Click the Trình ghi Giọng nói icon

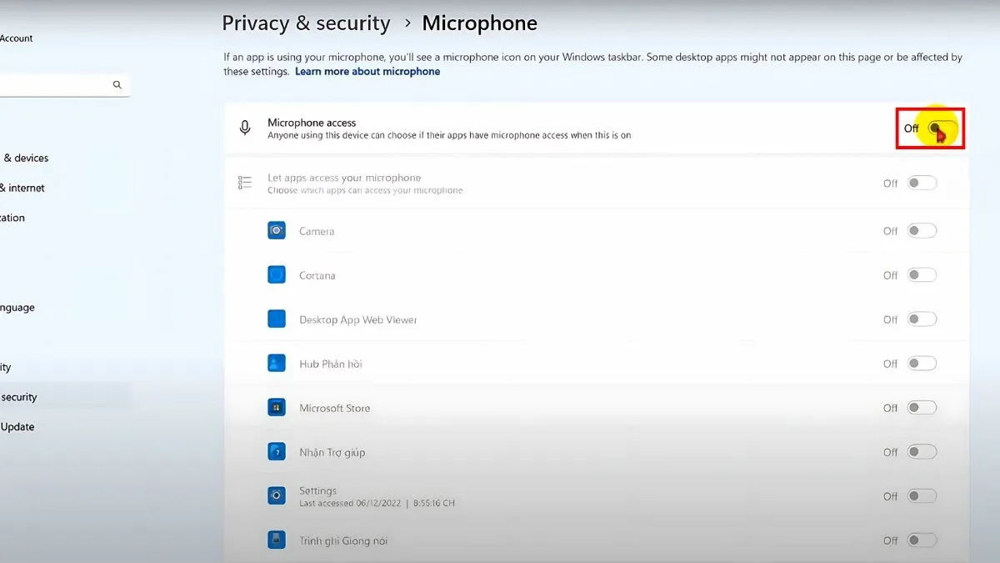tap(277, 540)
